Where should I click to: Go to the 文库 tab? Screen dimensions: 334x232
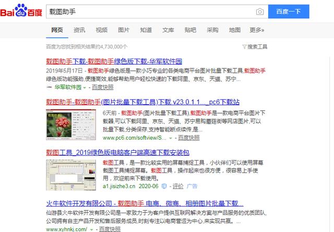[x=168, y=30]
